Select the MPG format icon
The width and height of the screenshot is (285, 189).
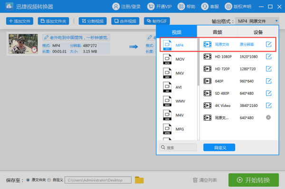(167, 129)
